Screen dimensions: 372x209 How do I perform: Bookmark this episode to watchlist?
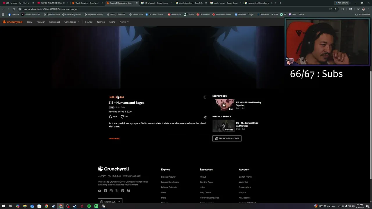coord(205,97)
